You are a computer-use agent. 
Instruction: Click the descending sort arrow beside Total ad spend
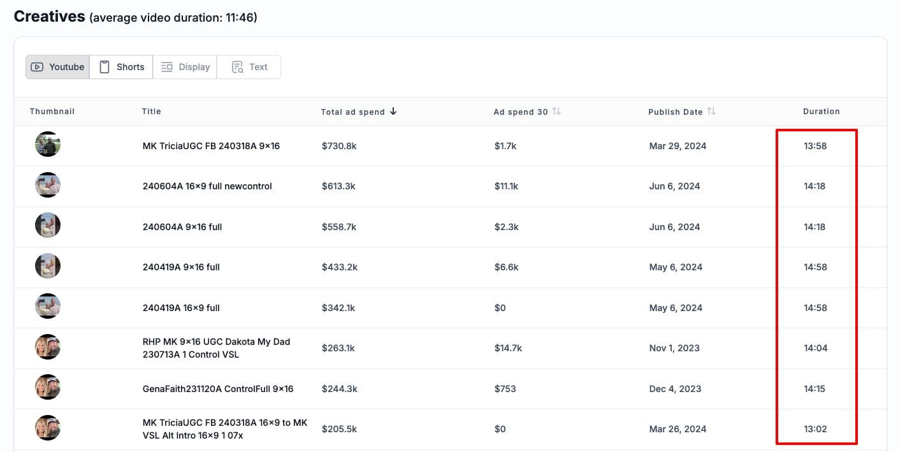(394, 111)
